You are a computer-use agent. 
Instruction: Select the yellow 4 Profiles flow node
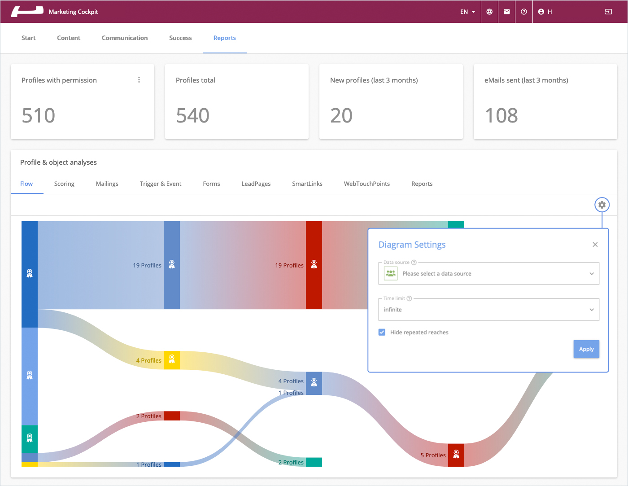point(172,360)
